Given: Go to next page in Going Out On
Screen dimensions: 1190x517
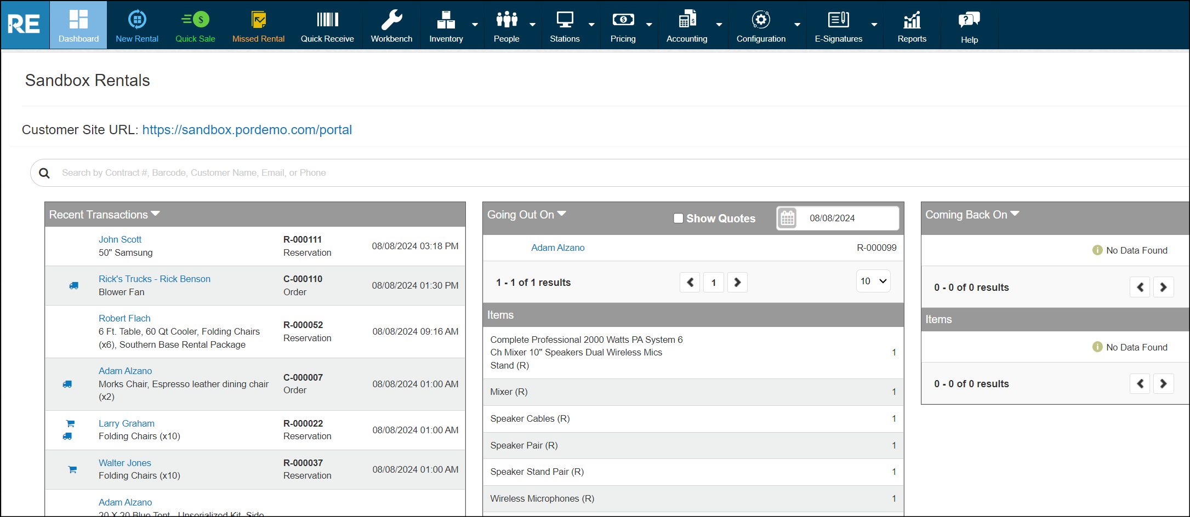Looking at the screenshot, I should [x=737, y=283].
